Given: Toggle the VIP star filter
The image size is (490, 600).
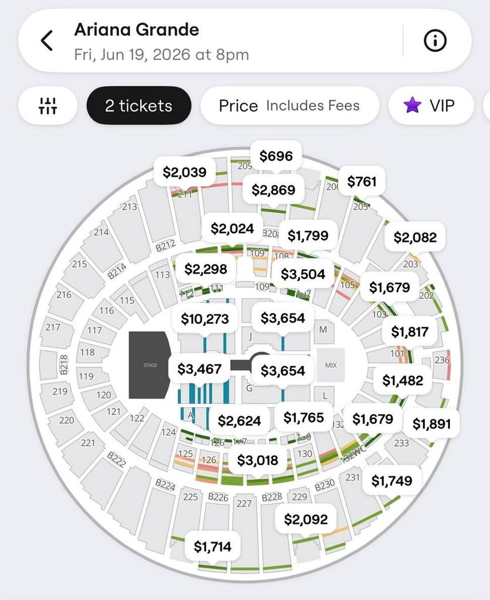Looking at the screenshot, I should (x=431, y=105).
